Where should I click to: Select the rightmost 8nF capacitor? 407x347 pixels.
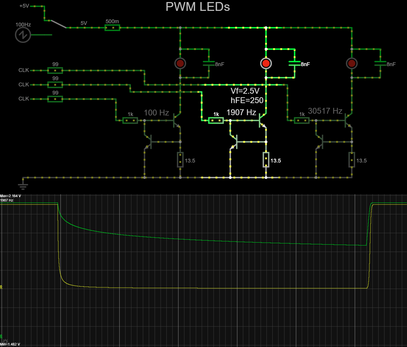tap(380, 63)
